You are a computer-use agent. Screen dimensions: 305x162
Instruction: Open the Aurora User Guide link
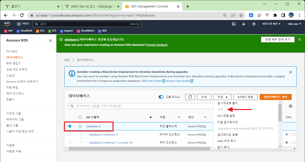click(180, 81)
